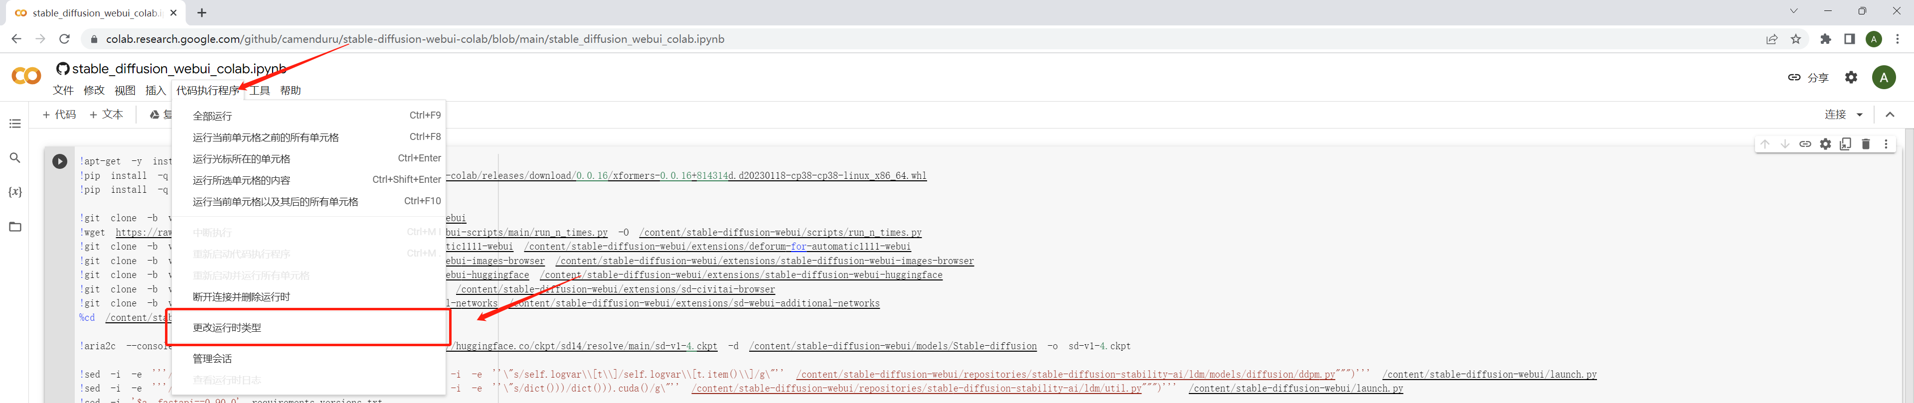Reload the browser page
1914x403 pixels.
coord(65,38)
